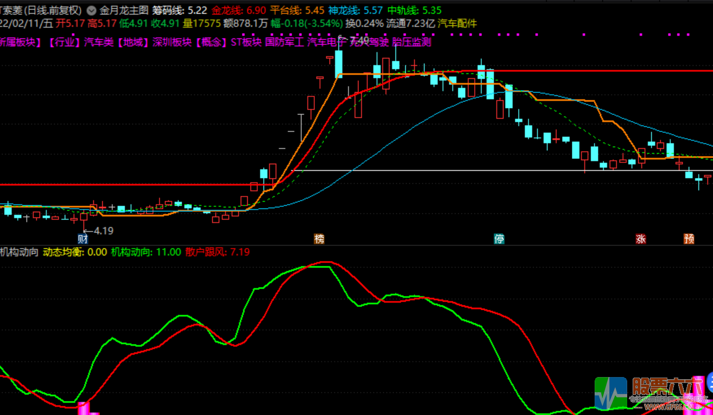Click the 幅-0.18(-3.54%) change text
Image resolution: width=713 pixels, height=415 pixels.
pyautogui.click(x=307, y=23)
